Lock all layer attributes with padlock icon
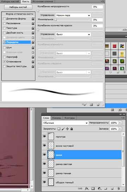 pos(71,129)
